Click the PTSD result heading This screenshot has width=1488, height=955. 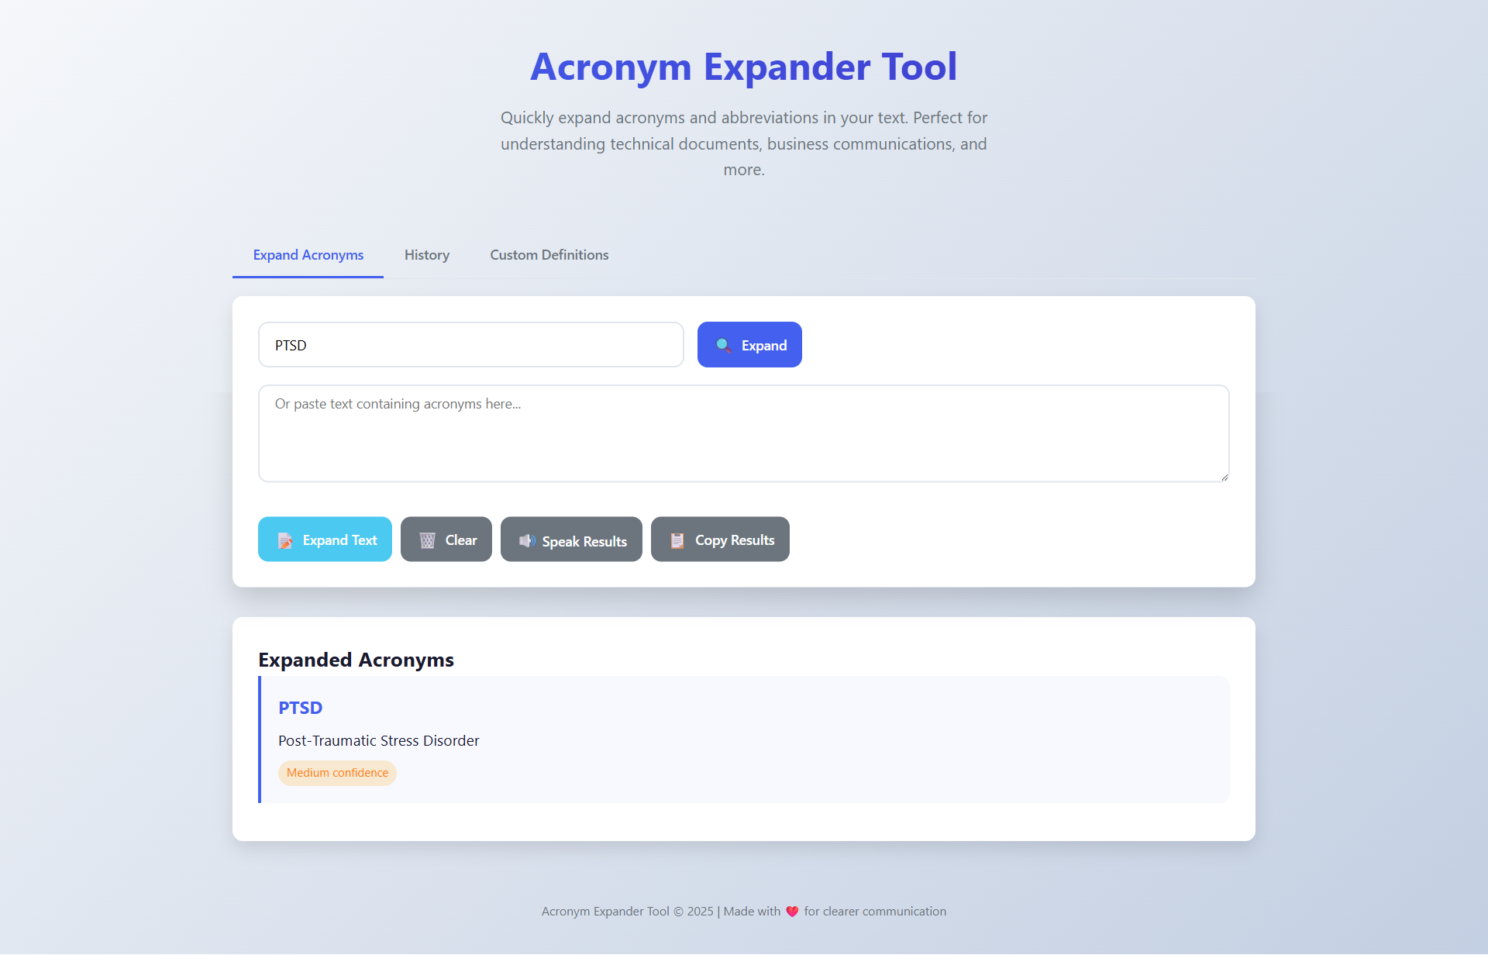(x=300, y=708)
